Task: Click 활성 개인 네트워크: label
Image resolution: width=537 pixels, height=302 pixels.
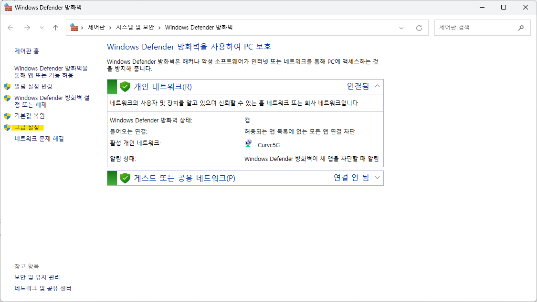Action: (x=135, y=143)
